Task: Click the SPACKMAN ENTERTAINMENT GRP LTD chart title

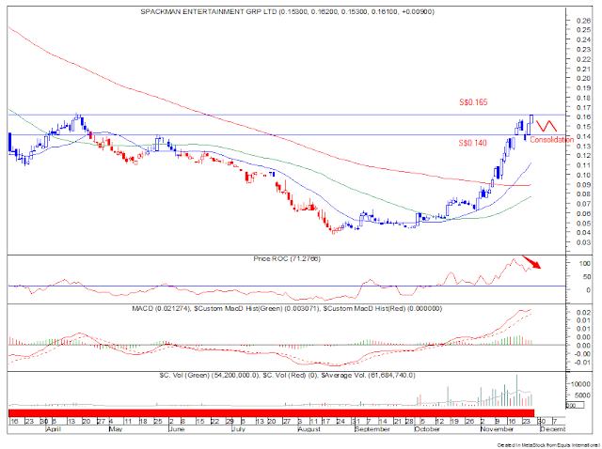Action: (287, 12)
